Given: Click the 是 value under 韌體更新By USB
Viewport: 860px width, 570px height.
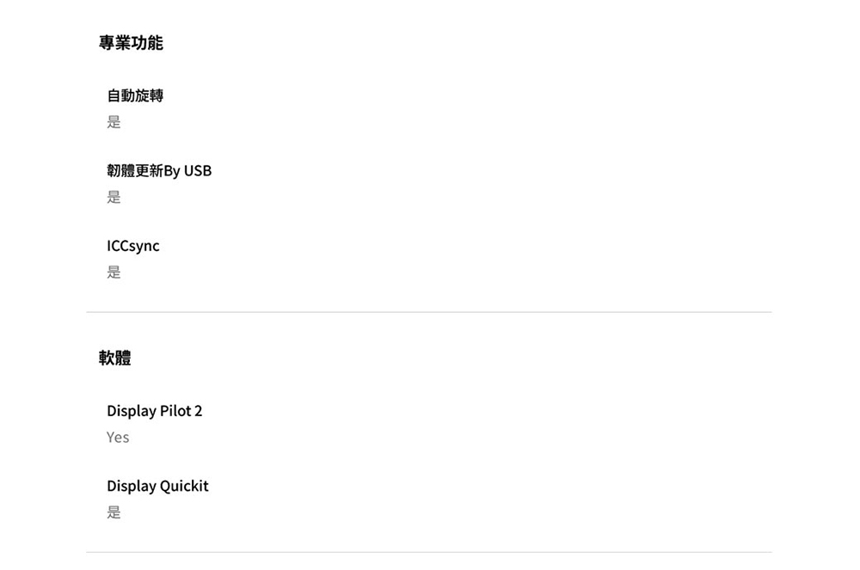Looking at the screenshot, I should (x=114, y=197).
